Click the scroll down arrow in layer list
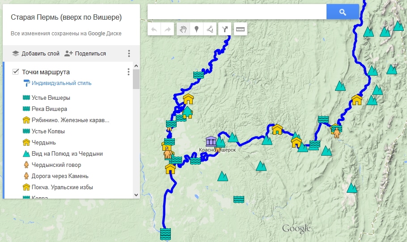 [136, 194]
